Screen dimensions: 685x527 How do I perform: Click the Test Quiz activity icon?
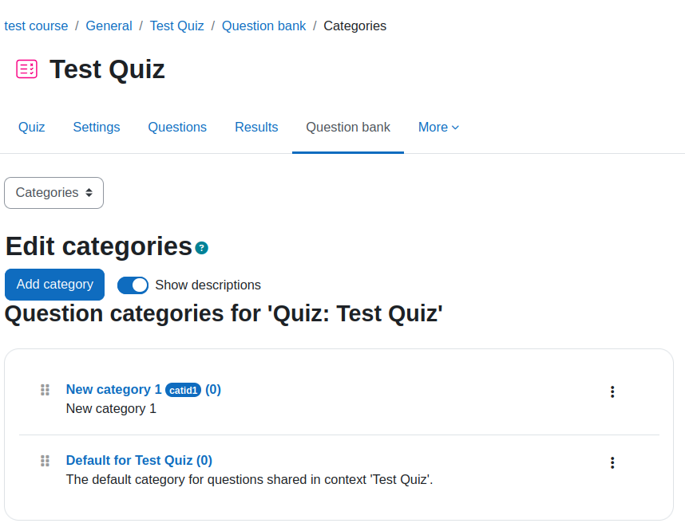(x=26, y=69)
